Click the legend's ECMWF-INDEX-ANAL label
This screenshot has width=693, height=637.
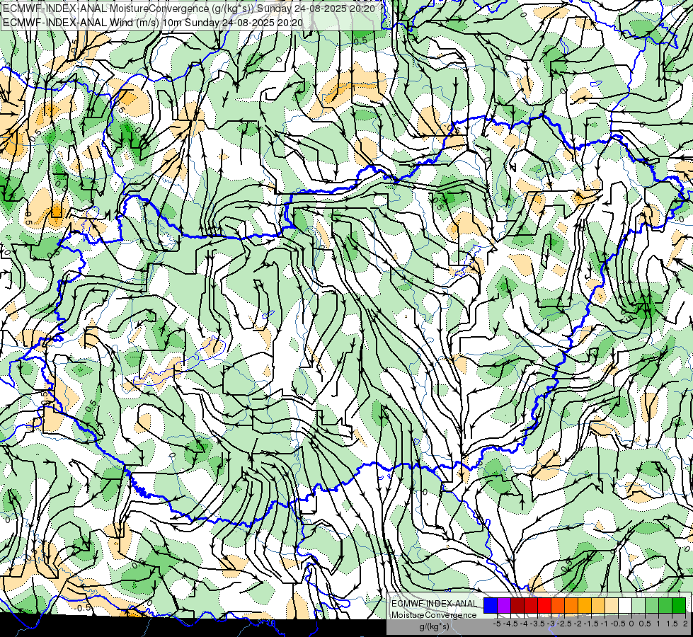coord(435,604)
